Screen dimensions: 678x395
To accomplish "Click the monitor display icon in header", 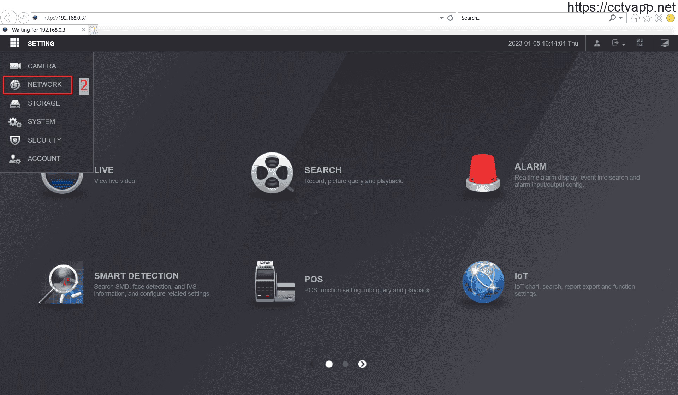I will [x=665, y=43].
